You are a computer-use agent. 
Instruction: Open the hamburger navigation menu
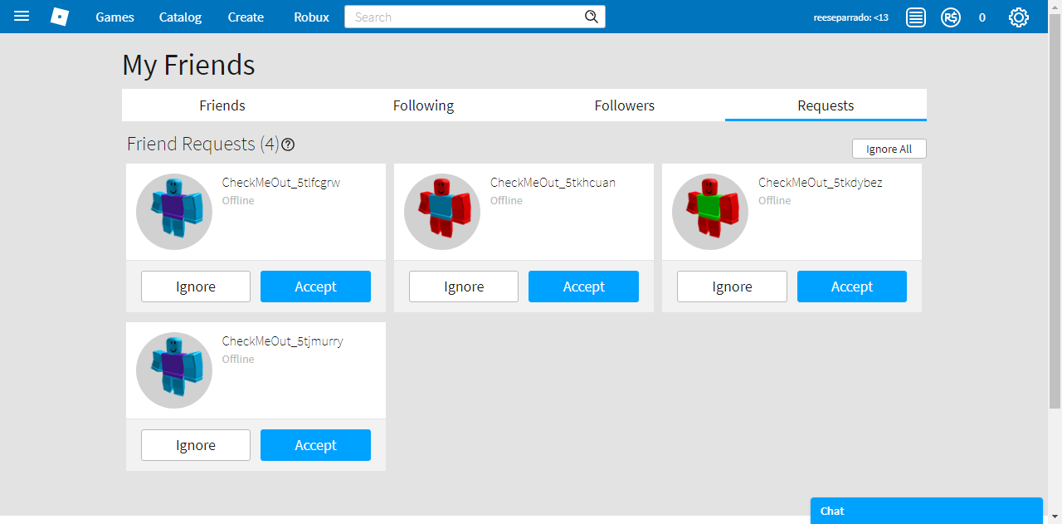point(22,17)
